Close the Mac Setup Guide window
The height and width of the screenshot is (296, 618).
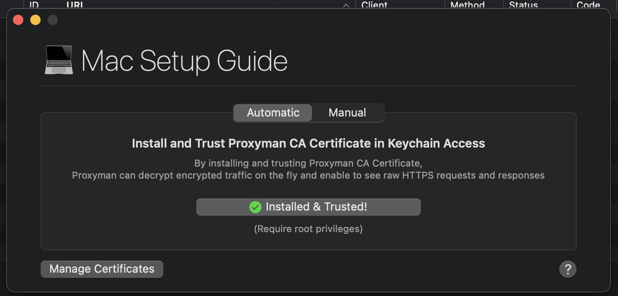(18, 20)
